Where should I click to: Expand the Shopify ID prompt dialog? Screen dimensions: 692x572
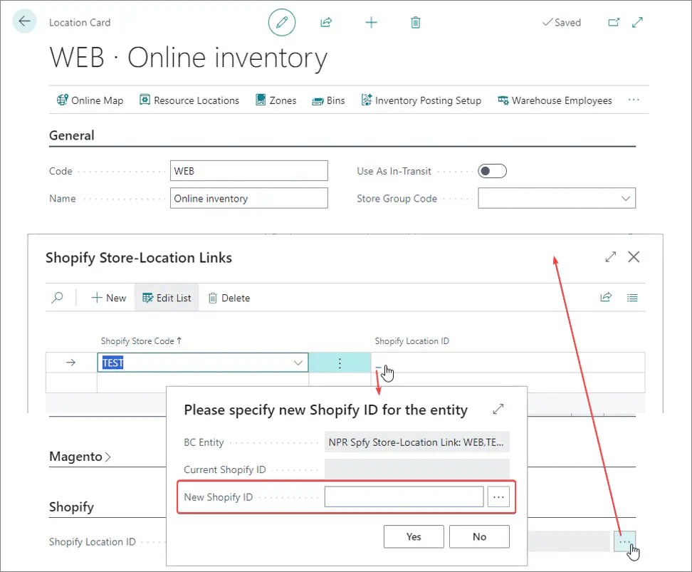[498, 409]
